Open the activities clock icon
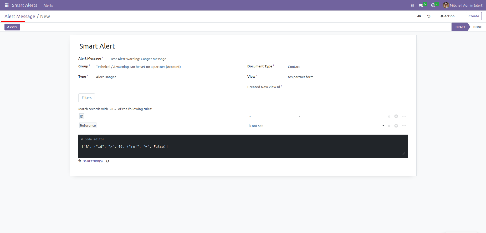This screenshot has height=233, width=486. point(433,5)
